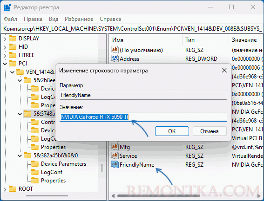This screenshot has width=264, height=201.
Task: Select the PCI tree key
Action: [23, 64]
